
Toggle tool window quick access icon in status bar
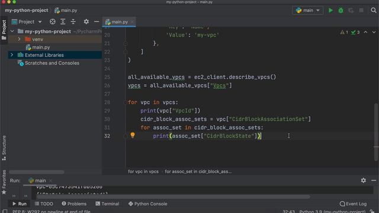(x=5, y=211)
